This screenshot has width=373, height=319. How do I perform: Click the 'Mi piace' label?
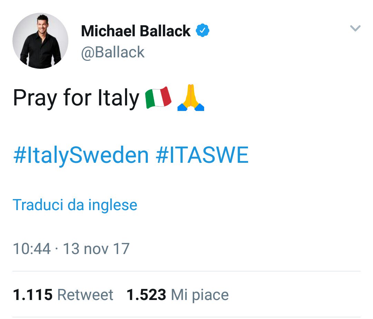pyautogui.click(x=200, y=295)
